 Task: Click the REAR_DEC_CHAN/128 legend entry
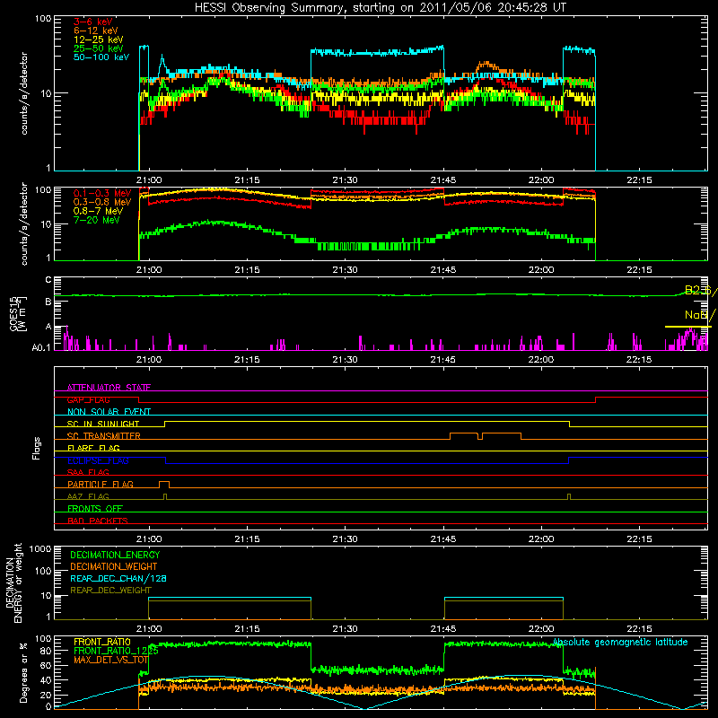click(x=118, y=578)
